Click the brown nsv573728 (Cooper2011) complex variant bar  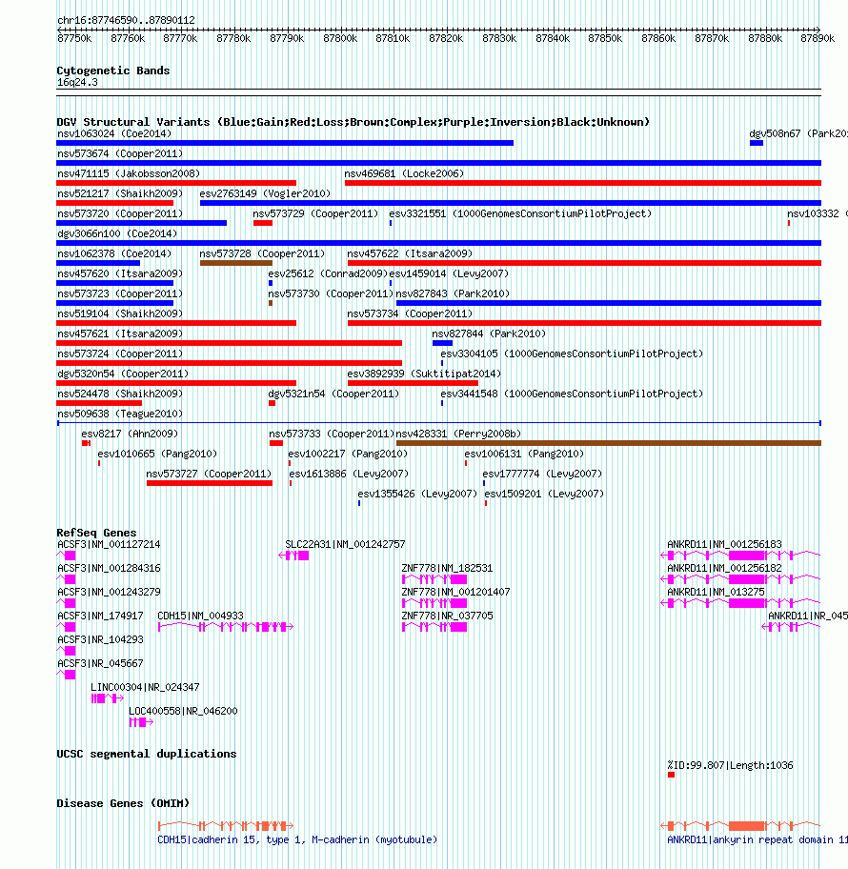[x=236, y=263]
